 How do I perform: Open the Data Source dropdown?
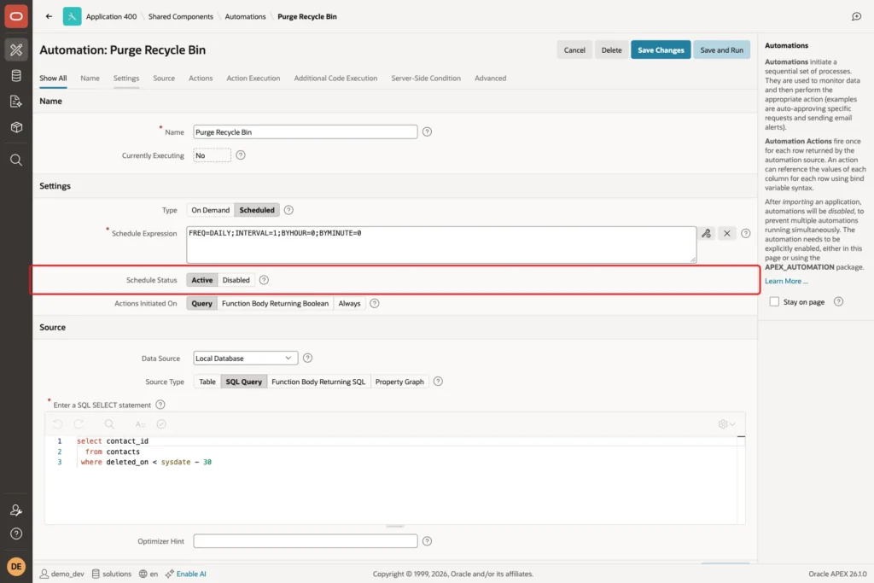point(245,358)
